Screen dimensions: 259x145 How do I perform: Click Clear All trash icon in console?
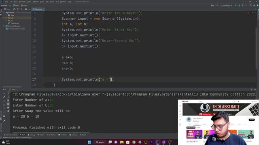coord(8,111)
